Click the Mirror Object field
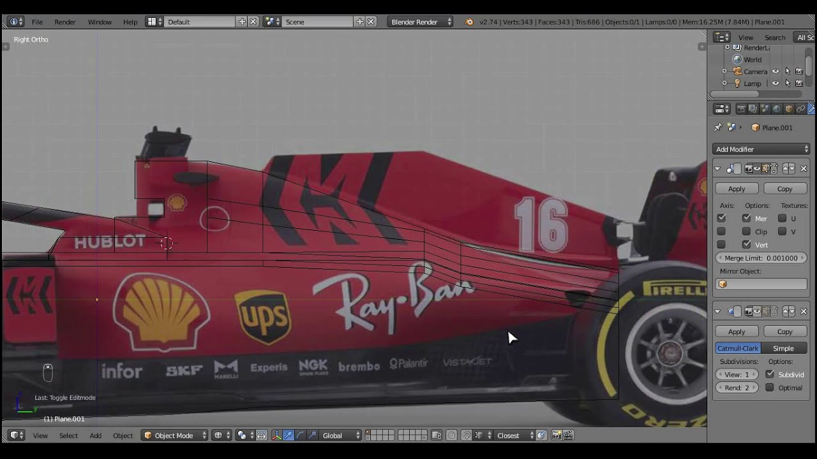 [761, 284]
